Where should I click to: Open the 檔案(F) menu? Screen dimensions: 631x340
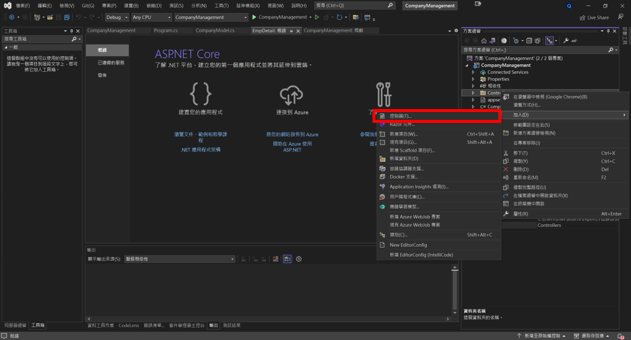(23, 5)
